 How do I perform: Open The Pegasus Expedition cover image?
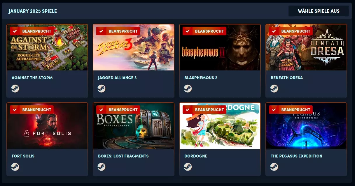[306, 126]
